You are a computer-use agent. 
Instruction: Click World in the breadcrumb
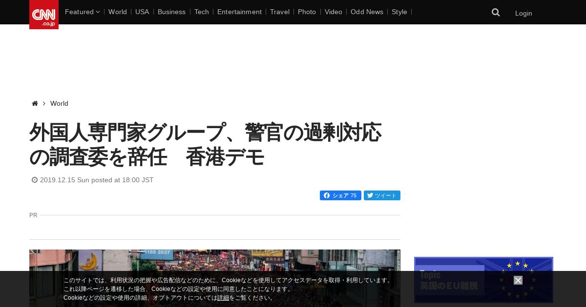pyautogui.click(x=59, y=103)
